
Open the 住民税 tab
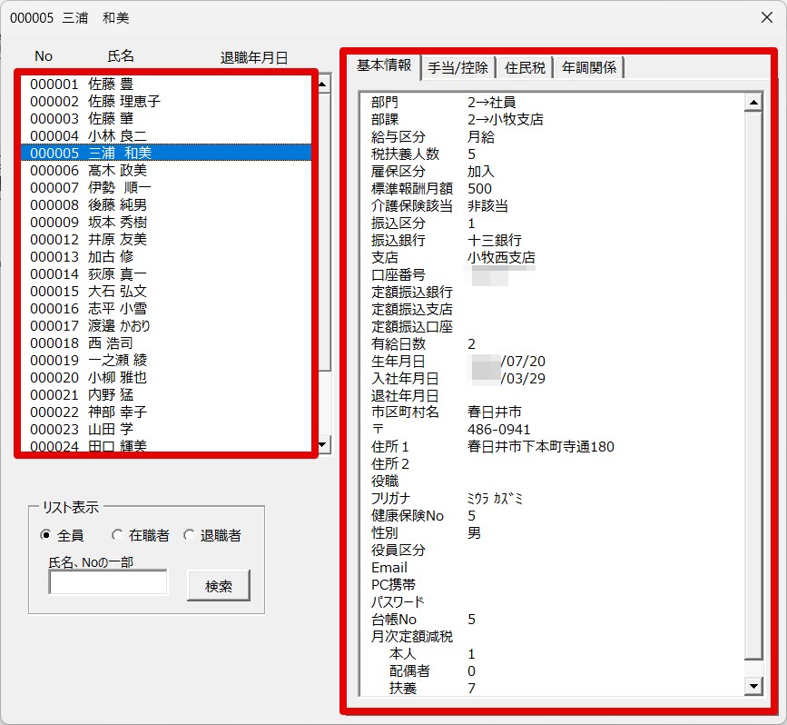point(525,67)
